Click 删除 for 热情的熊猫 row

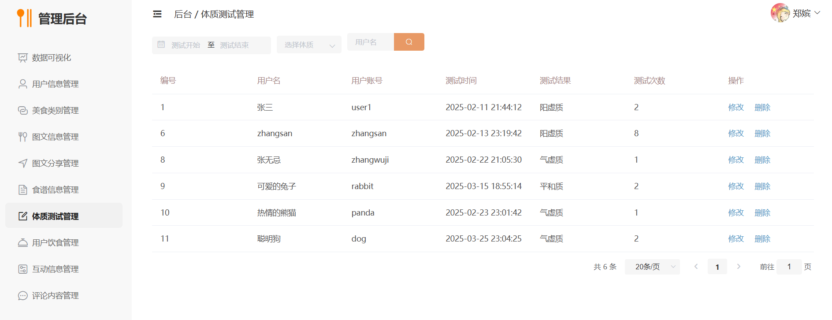[x=762, y=212]
